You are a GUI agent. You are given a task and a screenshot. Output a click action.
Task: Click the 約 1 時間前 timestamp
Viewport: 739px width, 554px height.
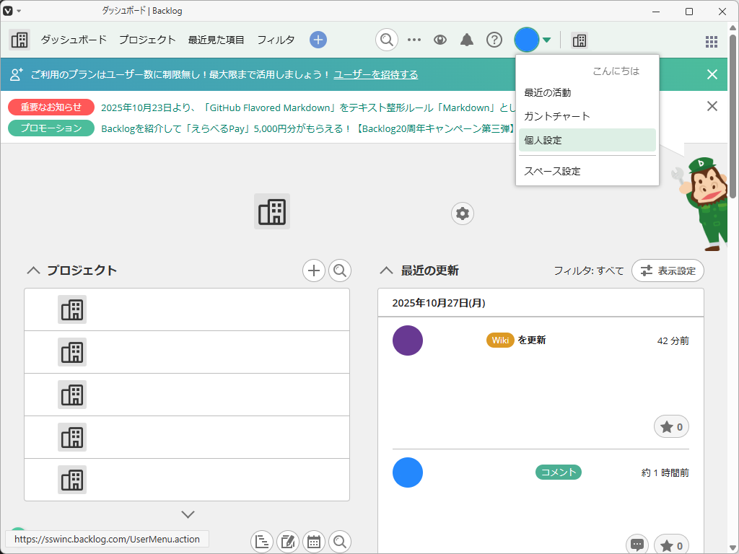tap(665, 472)
